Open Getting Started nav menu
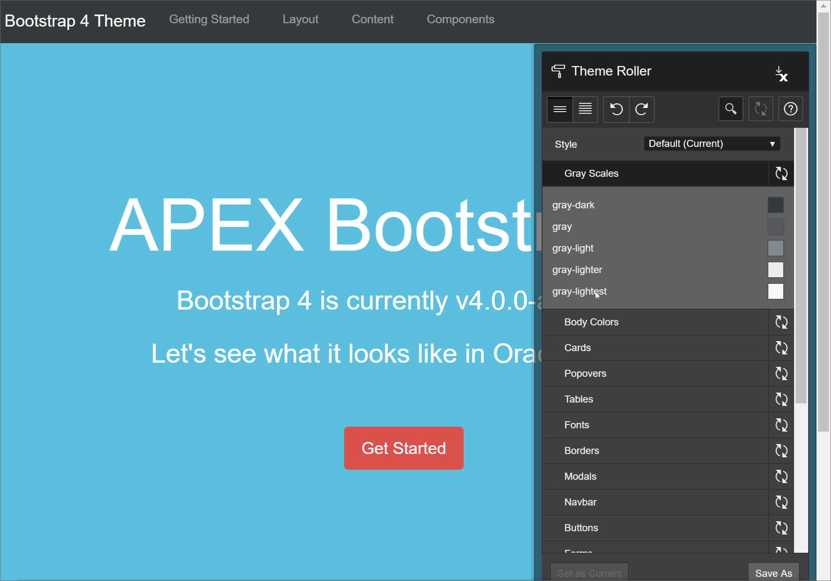Viewport: 831px width, 581px height. (x=209, y=19)
